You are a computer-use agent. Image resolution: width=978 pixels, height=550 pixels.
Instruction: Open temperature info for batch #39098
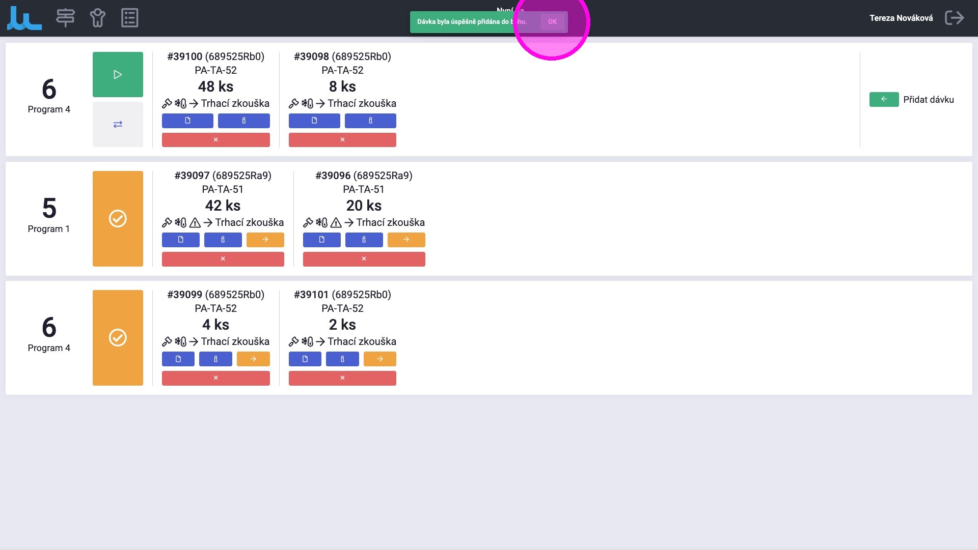(370, 121)
